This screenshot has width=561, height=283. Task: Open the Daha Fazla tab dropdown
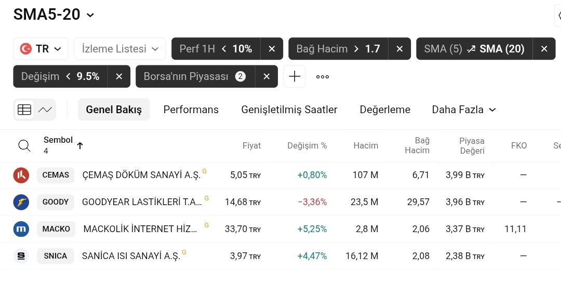[x=464, y=110]
